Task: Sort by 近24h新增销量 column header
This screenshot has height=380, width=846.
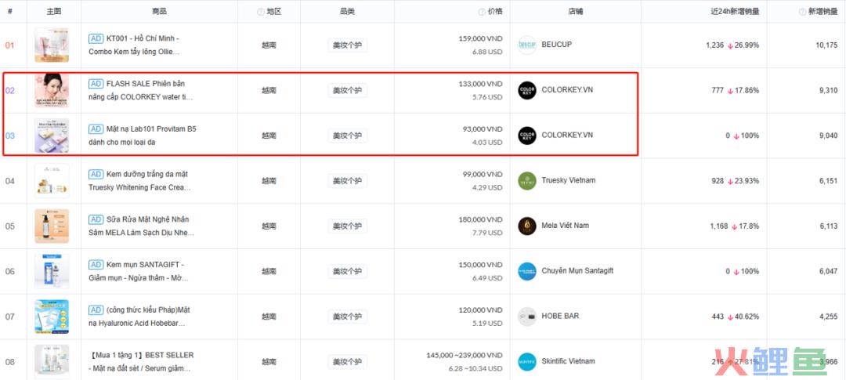Action: 735,12
